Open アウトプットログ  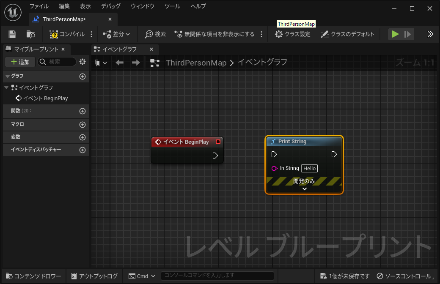[95, 276]
